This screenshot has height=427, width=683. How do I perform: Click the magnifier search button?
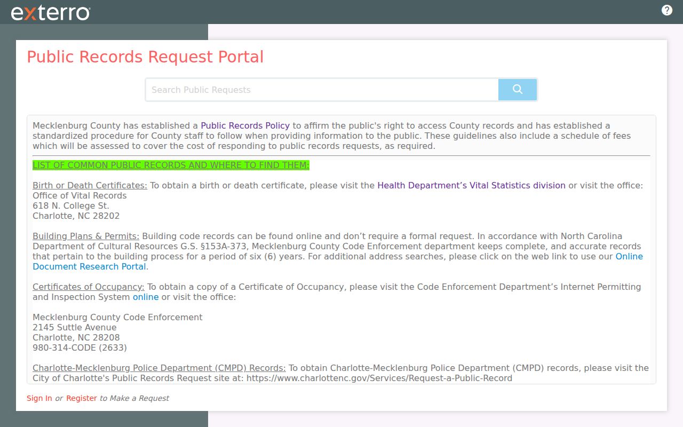pos(518,90)
